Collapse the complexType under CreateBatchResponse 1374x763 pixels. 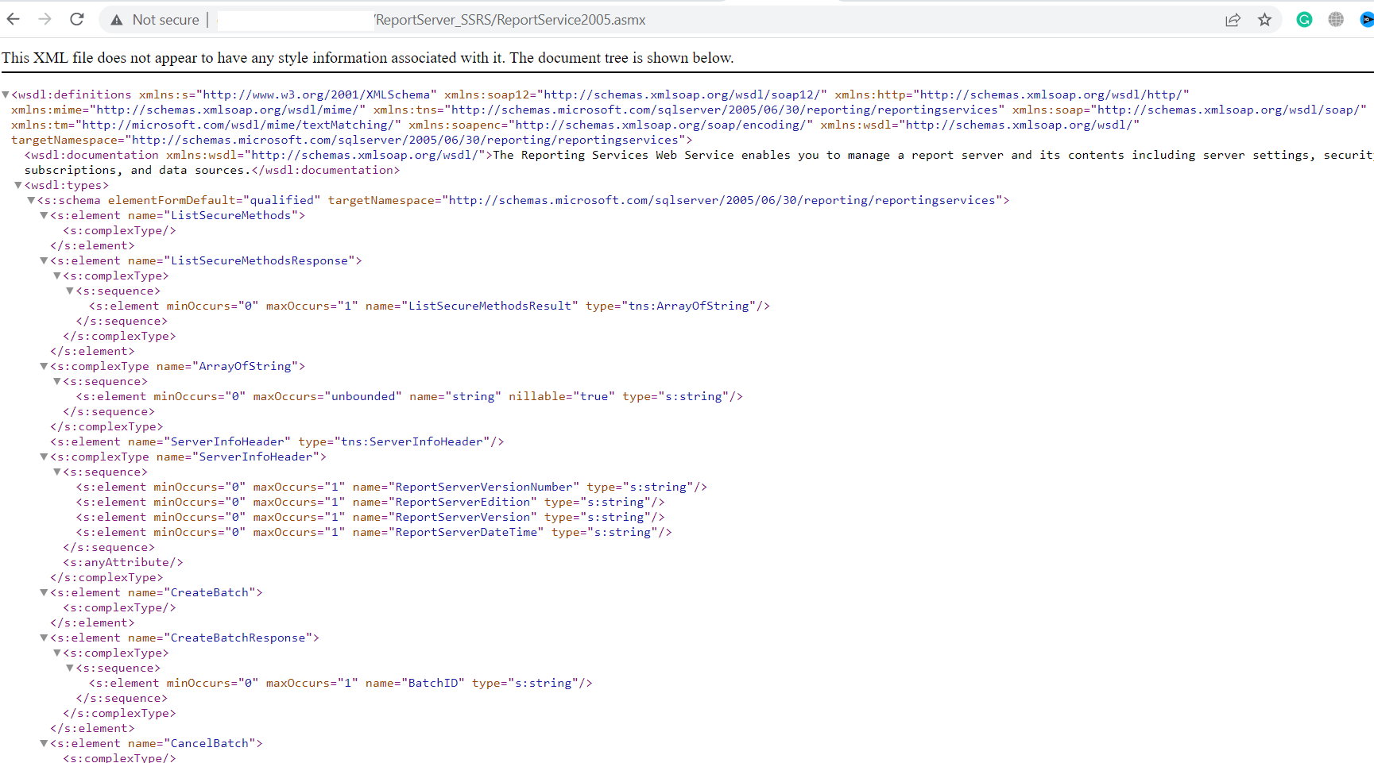coord(57,653)
